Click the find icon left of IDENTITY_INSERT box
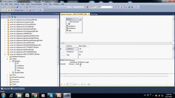Screen dimensions: 175x98 87,7
